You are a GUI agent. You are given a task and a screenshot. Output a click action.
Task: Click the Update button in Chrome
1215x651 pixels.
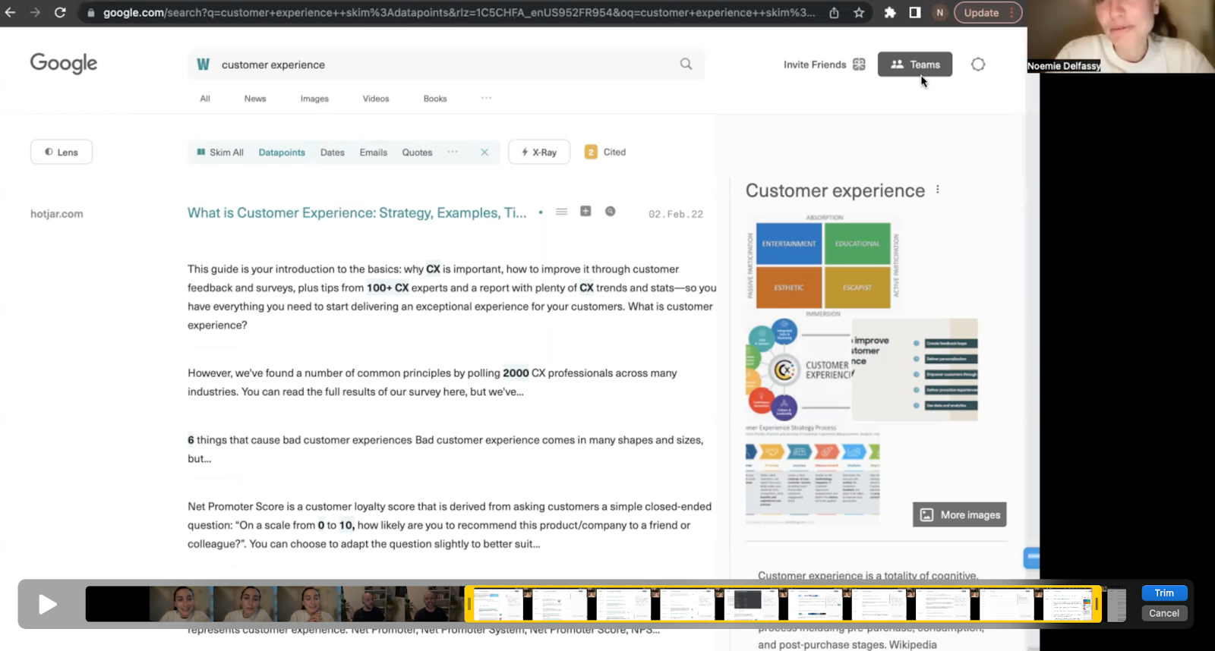[981, 13]
